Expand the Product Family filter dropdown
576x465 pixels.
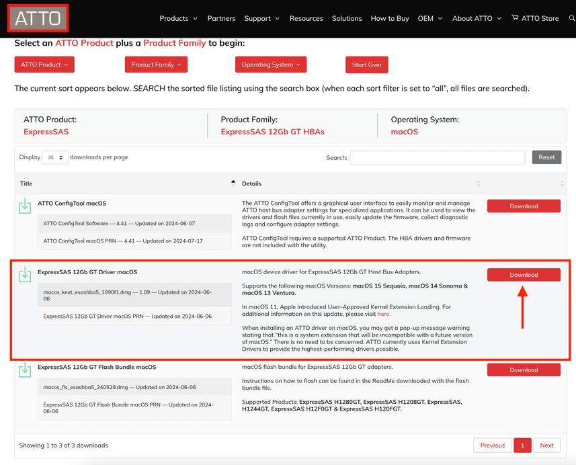pyautogui.click(x=156, y=65)
